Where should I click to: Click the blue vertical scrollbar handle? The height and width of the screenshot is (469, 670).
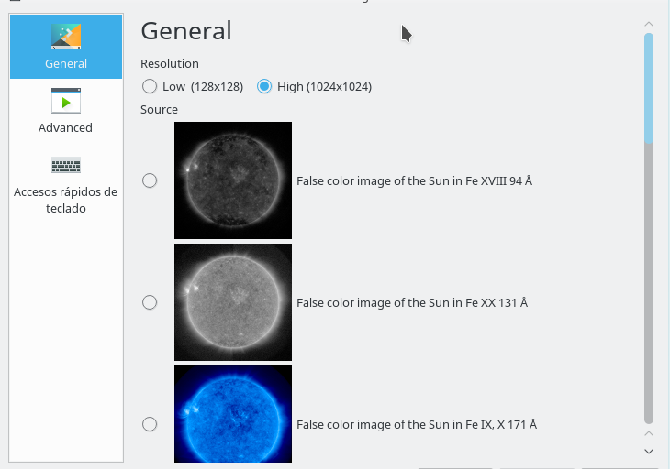pos(649,88)
